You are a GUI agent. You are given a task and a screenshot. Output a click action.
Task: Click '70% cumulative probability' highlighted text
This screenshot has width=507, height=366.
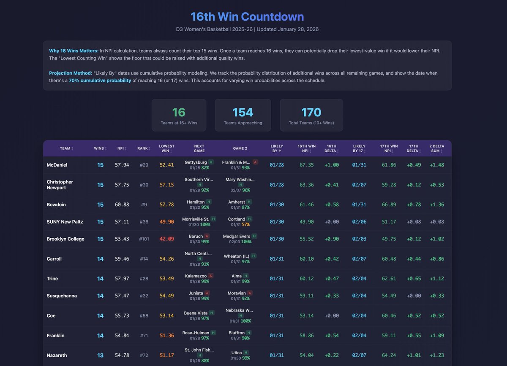[100, 80]
